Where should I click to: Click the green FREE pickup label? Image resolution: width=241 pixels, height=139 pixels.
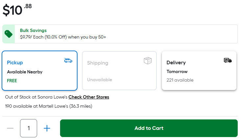[12, 81]
